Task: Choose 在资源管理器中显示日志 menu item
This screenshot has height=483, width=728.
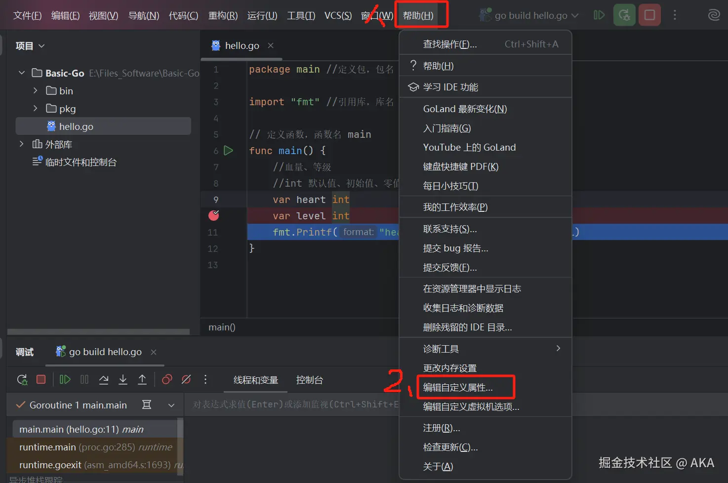Action: 485,288
